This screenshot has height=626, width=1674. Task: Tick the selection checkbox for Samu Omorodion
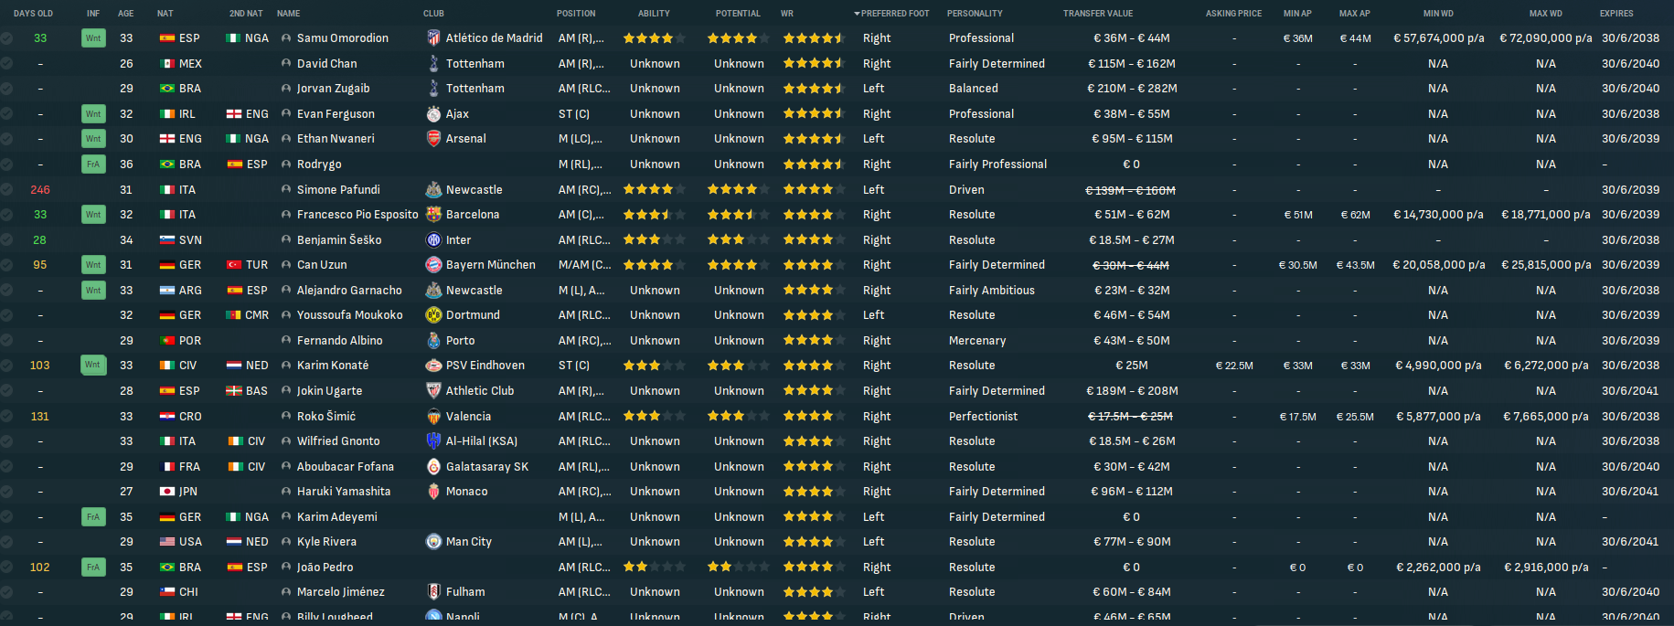click(x=6, y=38)
